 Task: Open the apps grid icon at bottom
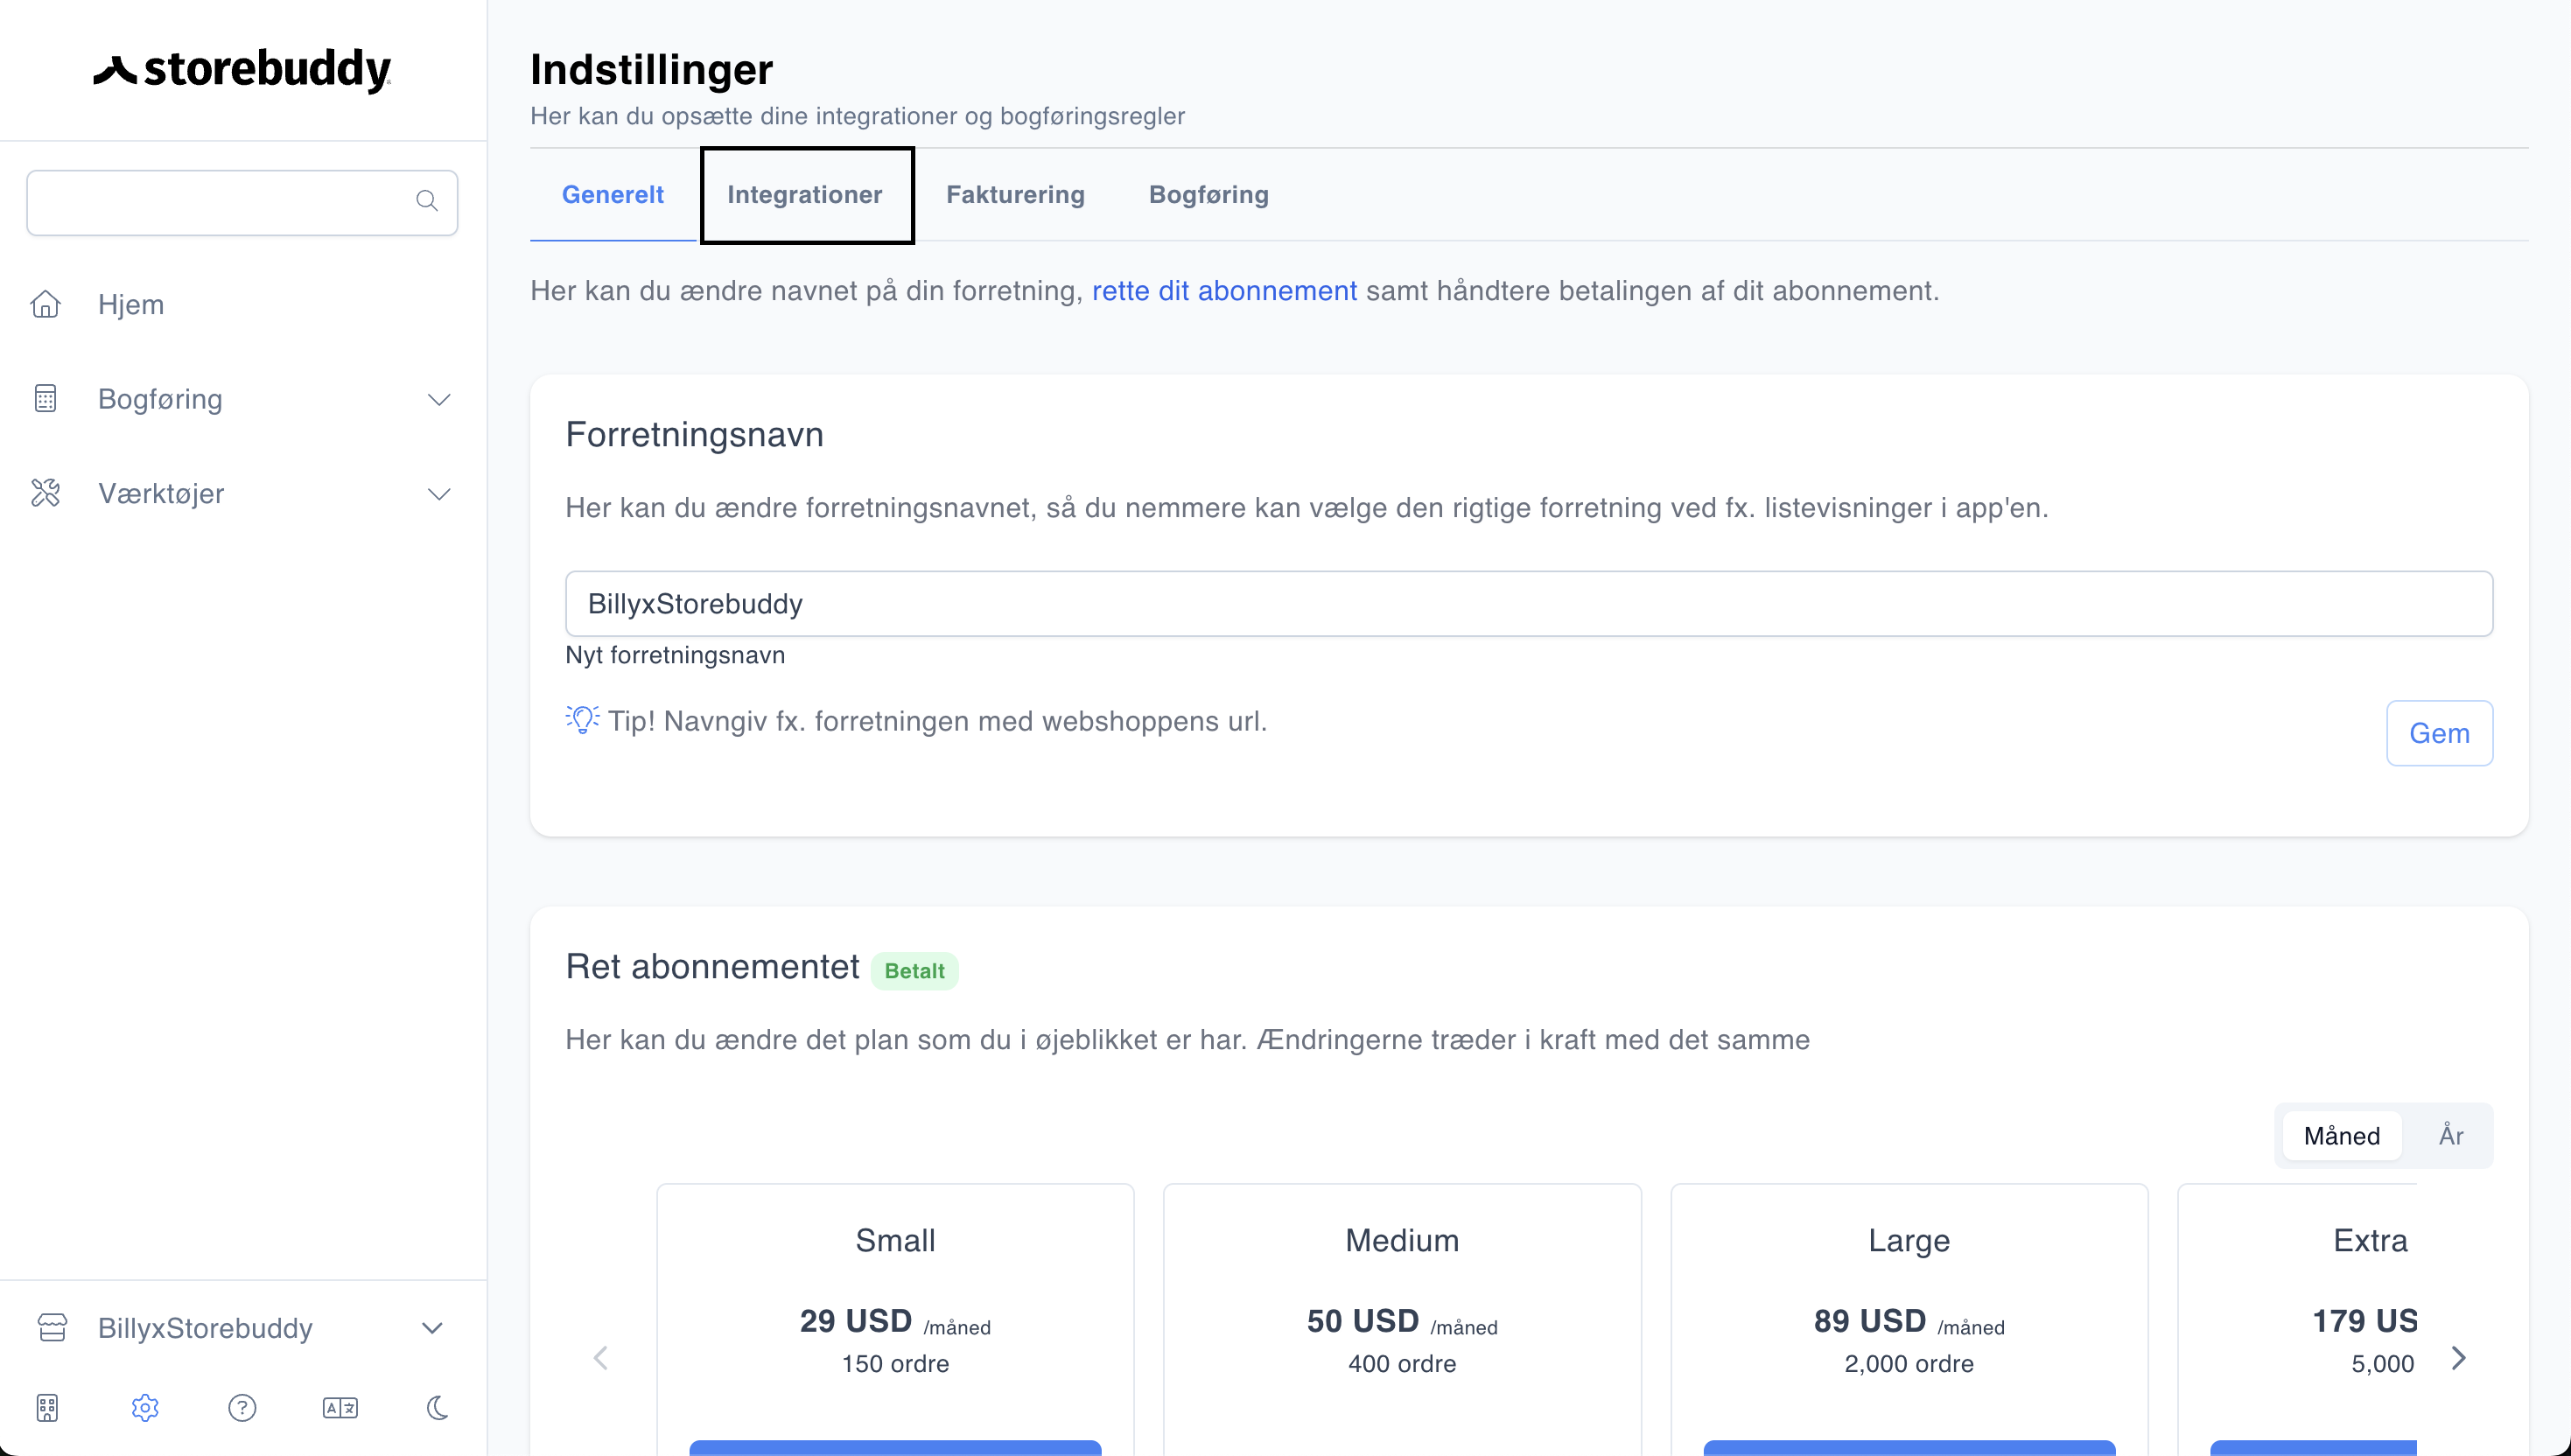click(x=47, y=1408)
